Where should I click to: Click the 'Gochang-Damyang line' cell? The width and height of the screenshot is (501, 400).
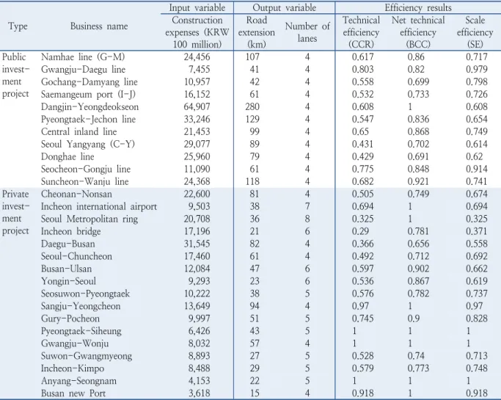click(x=89, y=82)
